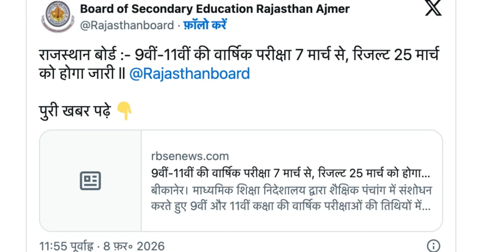Open the rbsenews.com domain link

190,156
